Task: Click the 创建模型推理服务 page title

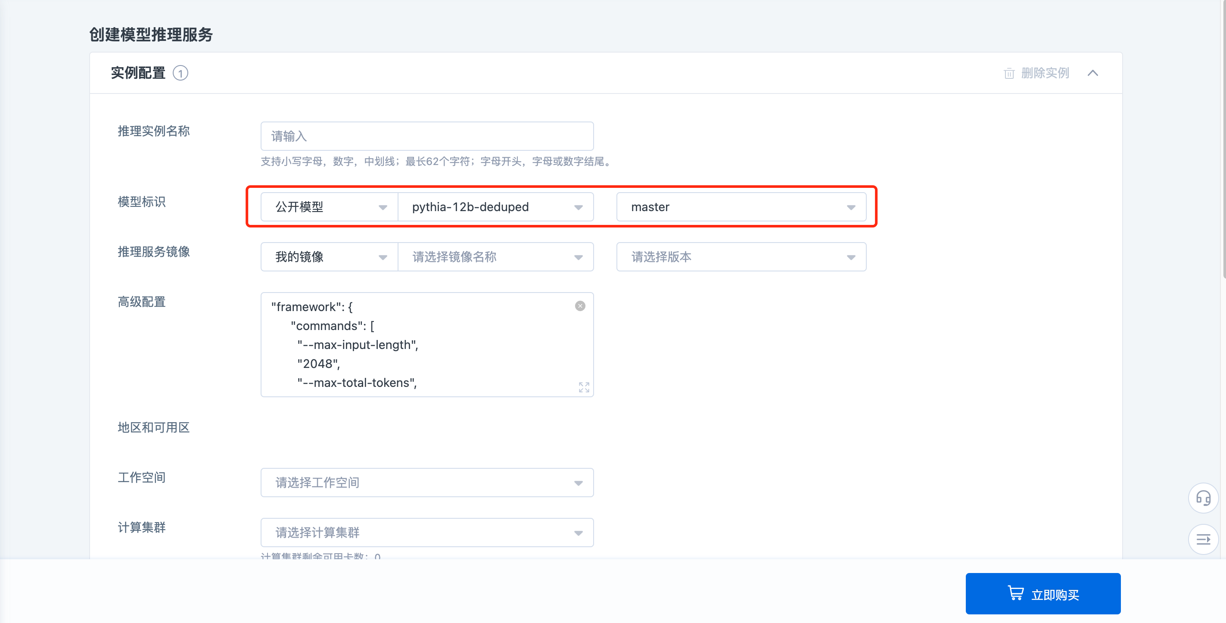Action: point(151,34)
